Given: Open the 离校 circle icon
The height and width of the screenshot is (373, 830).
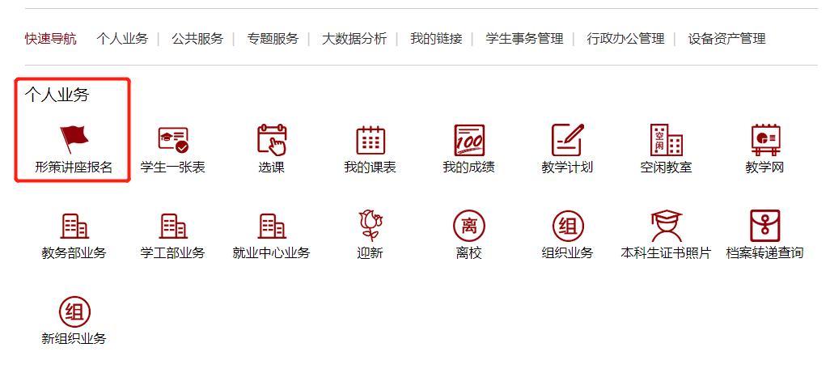Looking at the screenshot, I should [468, 226].
